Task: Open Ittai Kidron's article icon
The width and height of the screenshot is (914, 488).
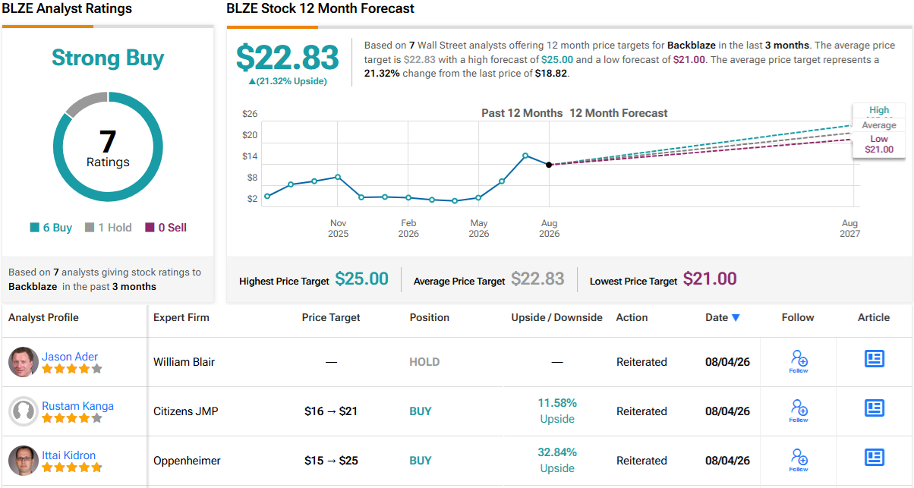Action: [x=875, y=458]
